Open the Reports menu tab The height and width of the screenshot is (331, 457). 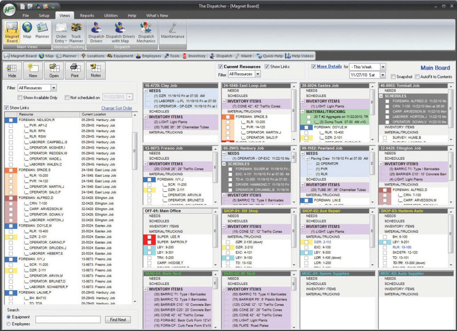(x=87, y=15)
